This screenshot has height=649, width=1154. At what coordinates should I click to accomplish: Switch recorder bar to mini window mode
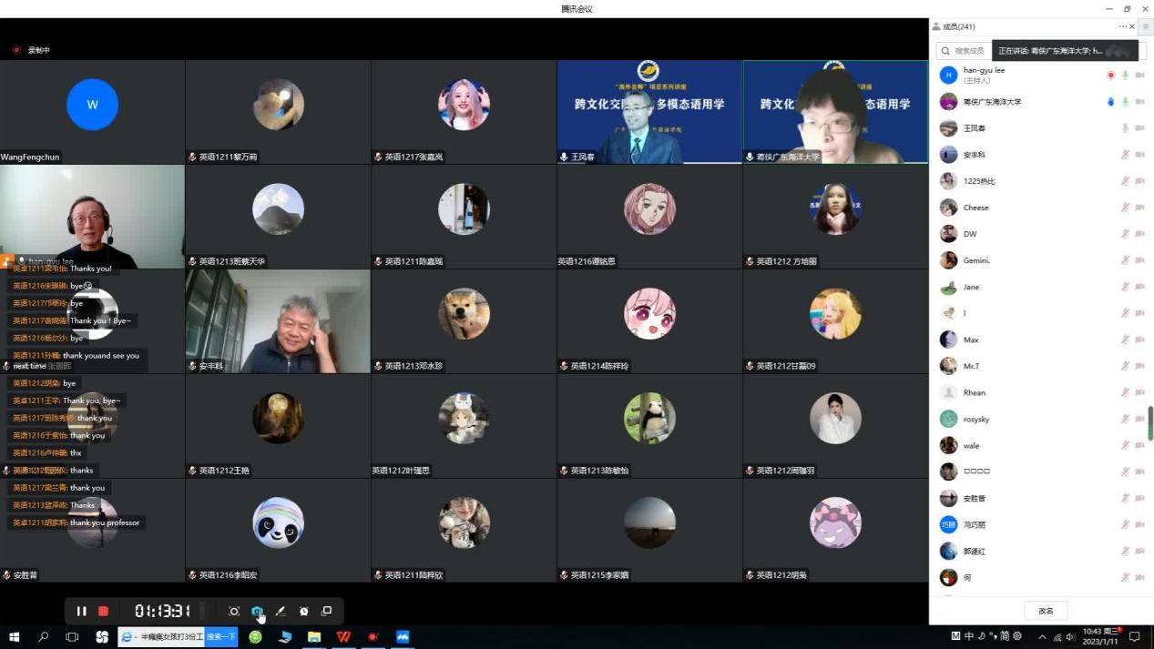[x=327, y=612]
